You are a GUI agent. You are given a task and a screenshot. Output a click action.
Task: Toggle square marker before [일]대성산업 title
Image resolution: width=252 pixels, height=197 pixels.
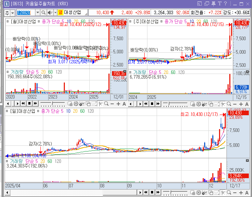[7, 111]
